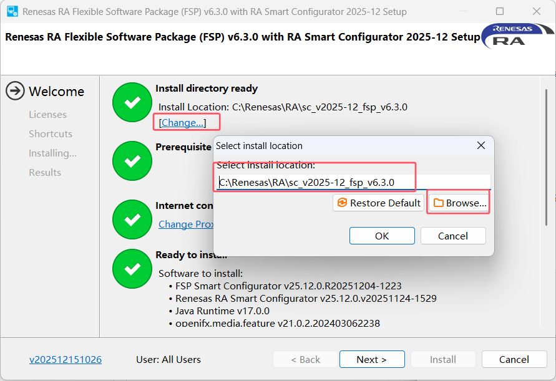The height and width of the screenshot is (381, 556).
Task: Click the Welcome step arrow icon
Action: (15, 91)
